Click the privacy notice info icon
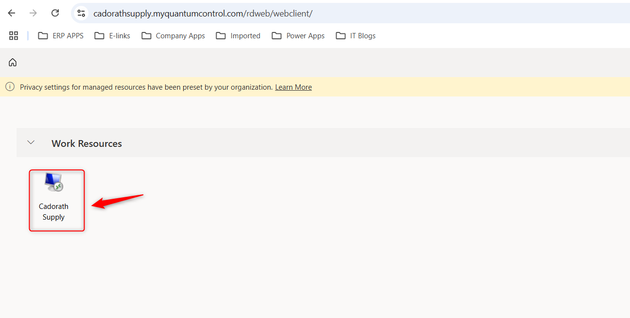This screenshot has height=318, width=630. click(10, 87)
